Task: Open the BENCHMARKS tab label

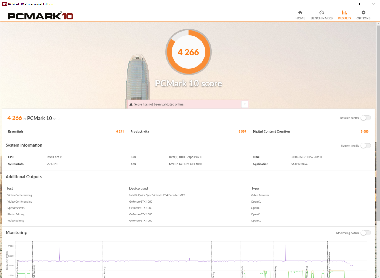Action: [322, 18]
